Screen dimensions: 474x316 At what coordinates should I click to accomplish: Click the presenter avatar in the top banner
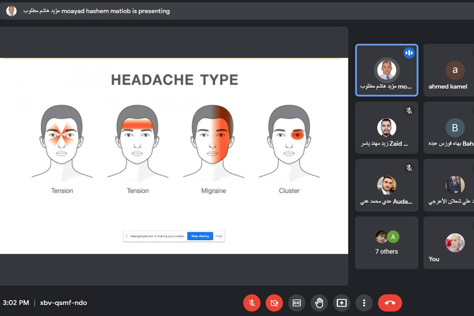(x=11, y=11)
